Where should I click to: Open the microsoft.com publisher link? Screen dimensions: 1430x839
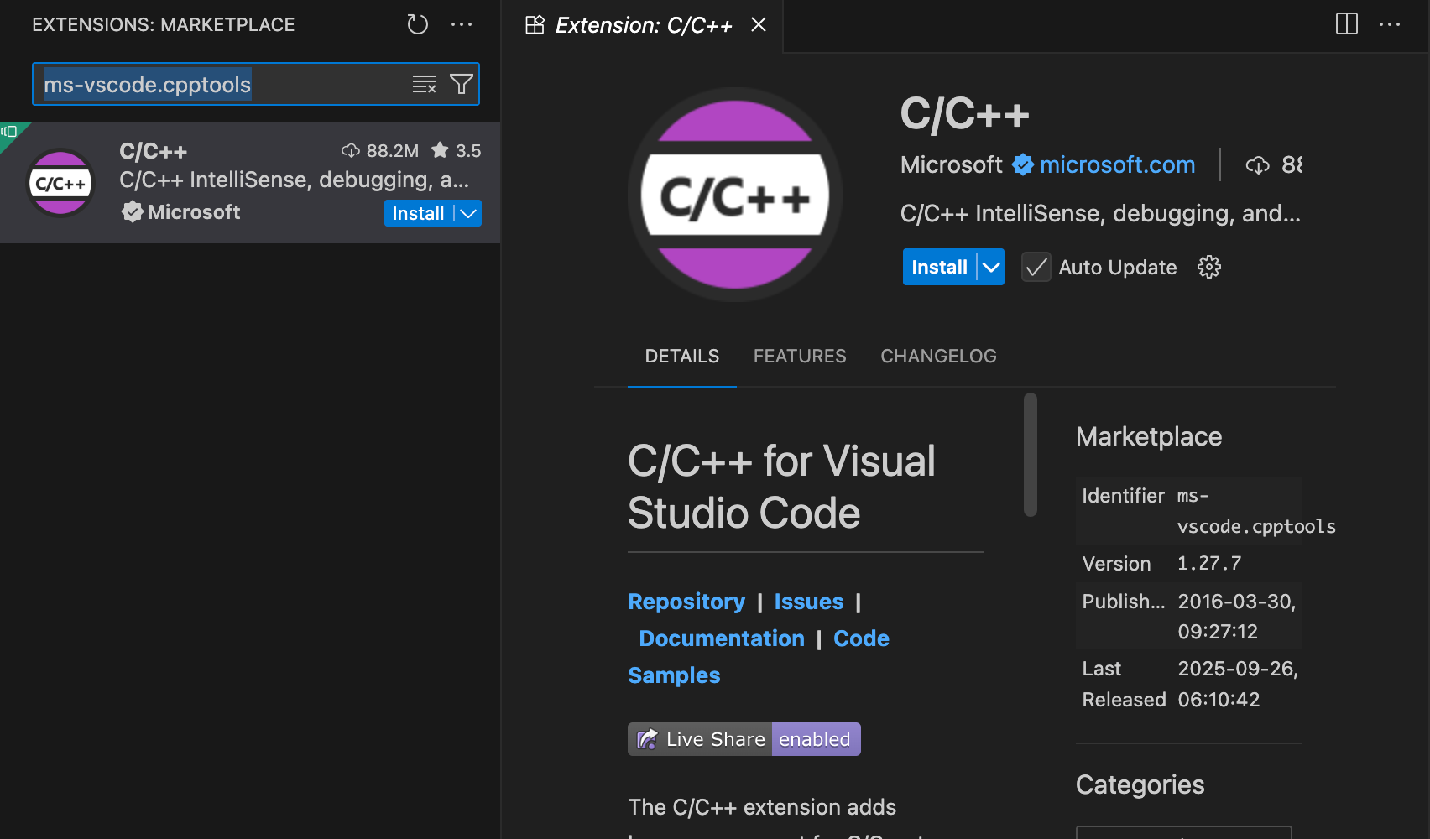[1117, 164]
